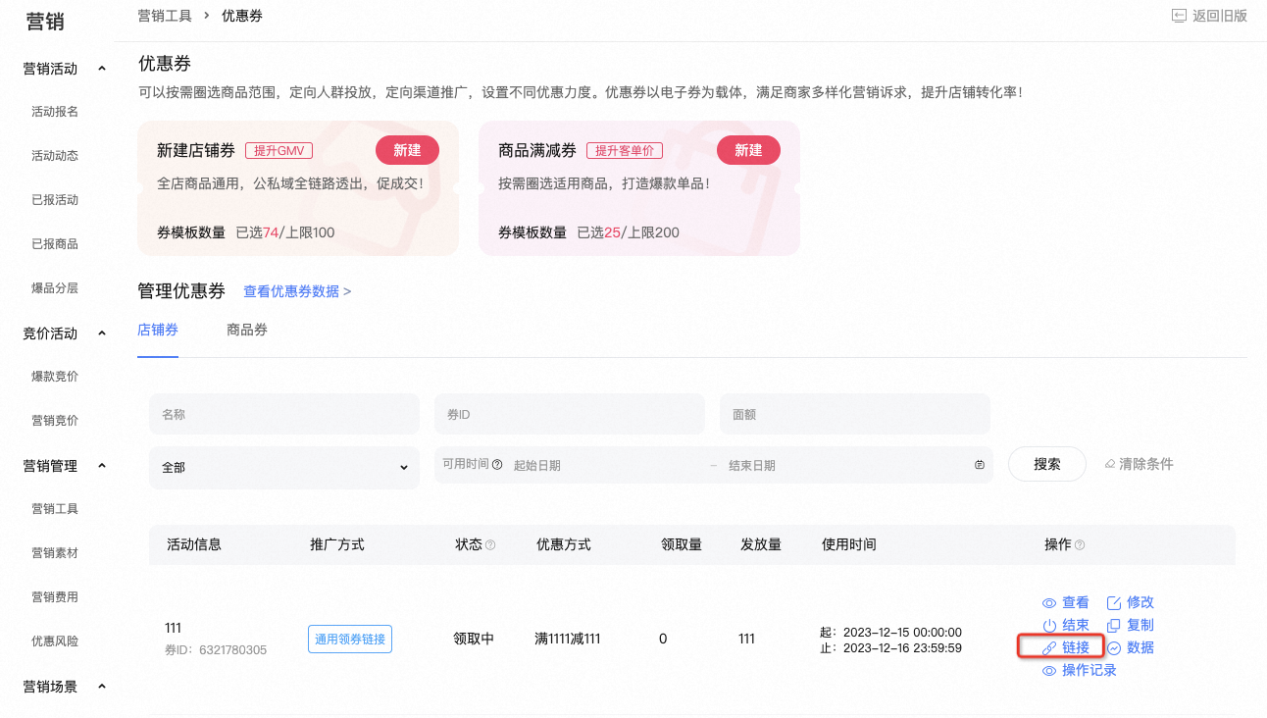
Task: Click the eye icon beside 查看
Action: pyautogui.click(x=1049, y=603)
